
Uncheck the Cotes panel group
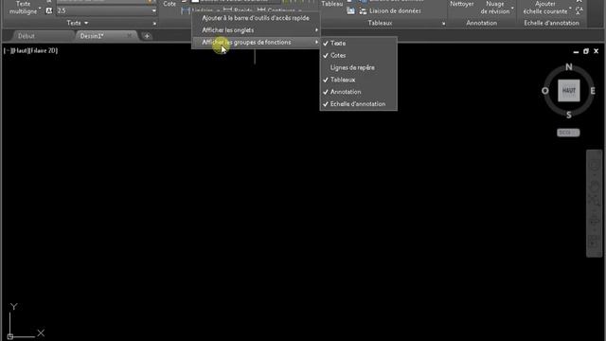point(358,55)
